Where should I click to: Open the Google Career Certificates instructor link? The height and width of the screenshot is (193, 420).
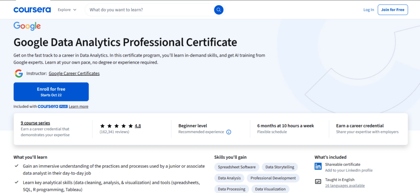(x=74, y=74)
